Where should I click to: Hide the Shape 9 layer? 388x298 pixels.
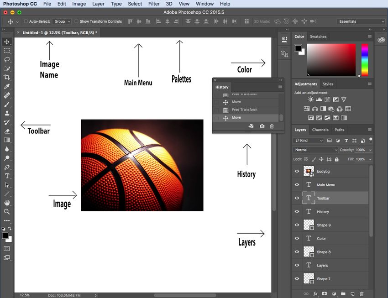(297, 225)
